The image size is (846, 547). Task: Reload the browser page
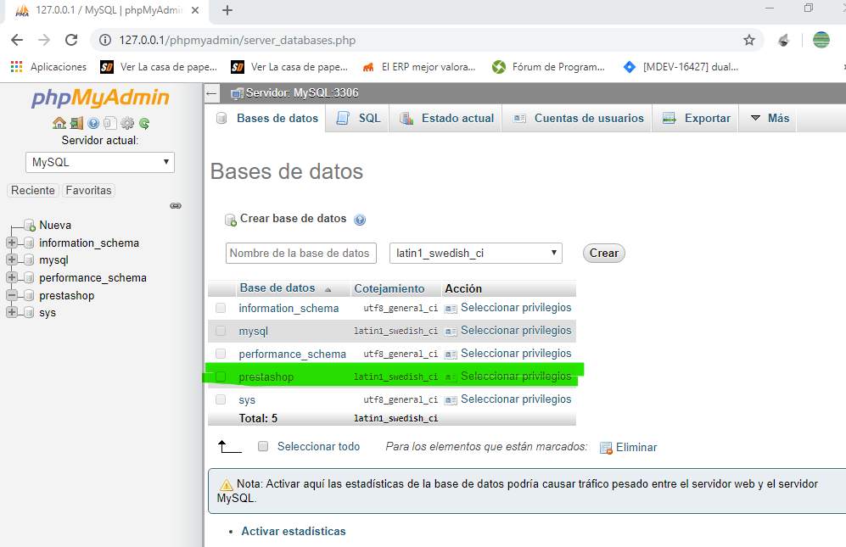point(71,40)
